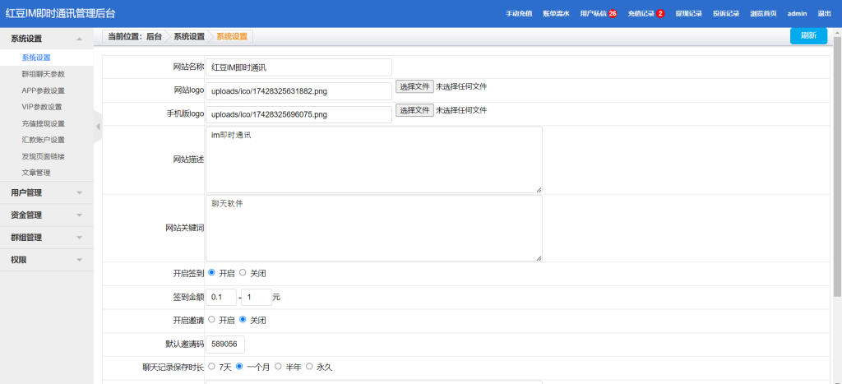Select 7天 chat record retention

click(212, 366)
